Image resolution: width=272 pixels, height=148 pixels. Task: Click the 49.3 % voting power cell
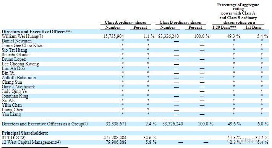233,36
